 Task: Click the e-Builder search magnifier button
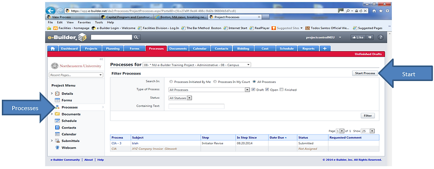point(137,37)
